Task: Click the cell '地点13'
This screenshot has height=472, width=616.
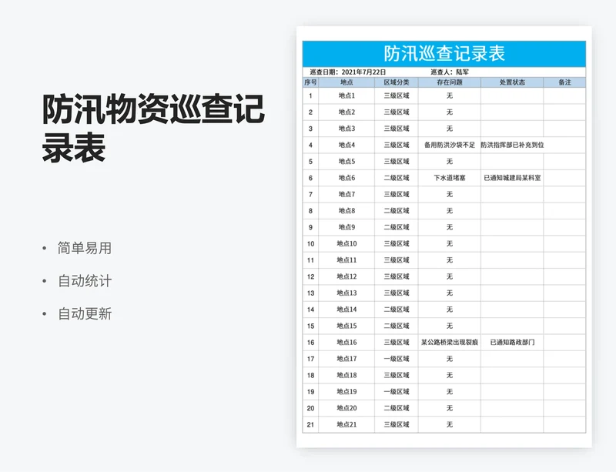Action: 346,293
